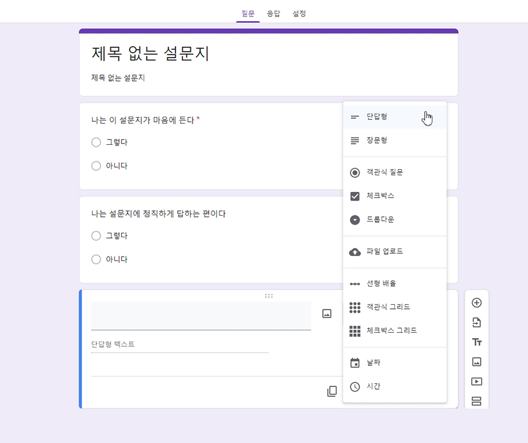Click the 단답형 텍스트 answer placeholder
The width and height of the screenshot is (528, 443).
pyautogui.click(x=113, y=344)
